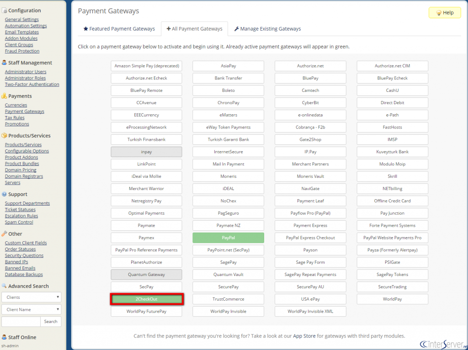This screenshot has height=350, width=468.
Task: Open the Clients search type dropdown
Action: click(32, 297)
